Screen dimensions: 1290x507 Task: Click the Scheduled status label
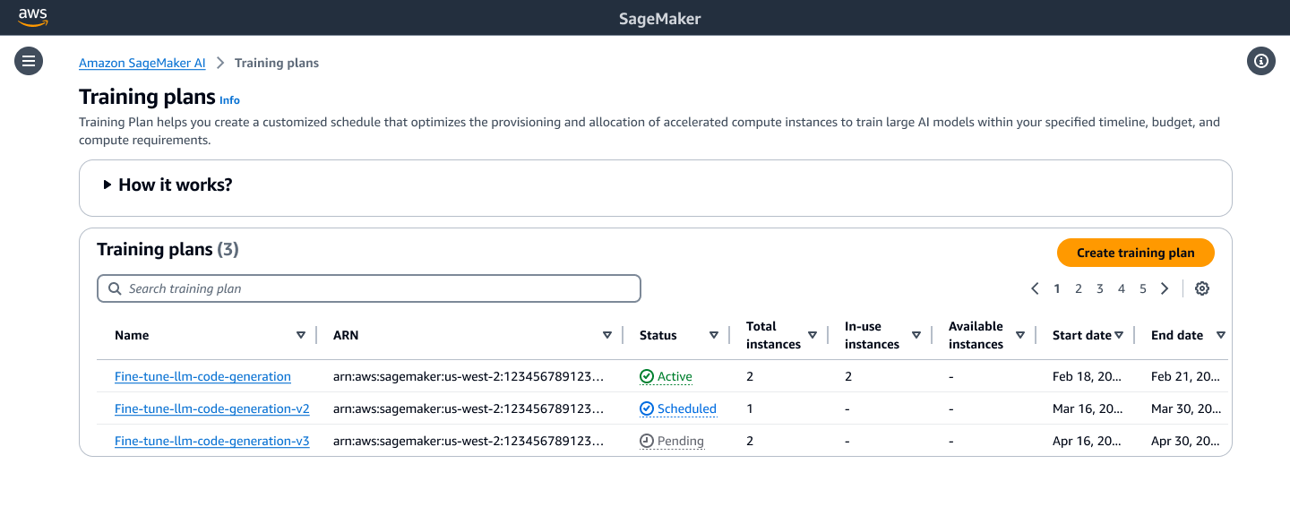click(x=687, y=409)
